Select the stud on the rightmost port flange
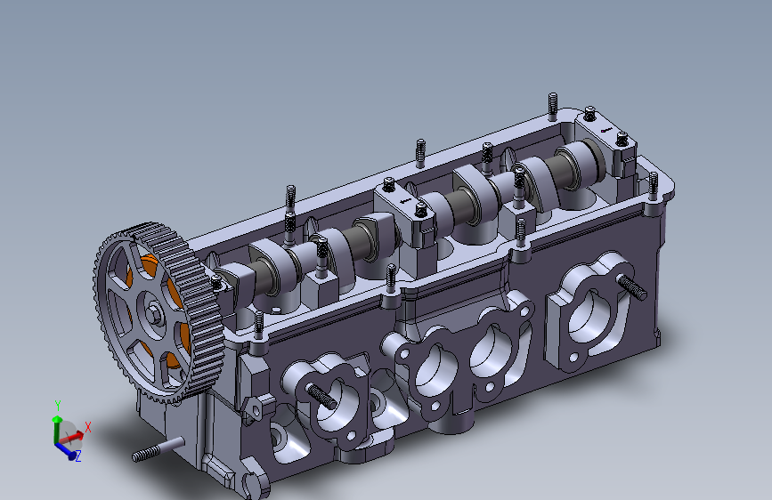772x500 pixels. (x=632, y=287)
